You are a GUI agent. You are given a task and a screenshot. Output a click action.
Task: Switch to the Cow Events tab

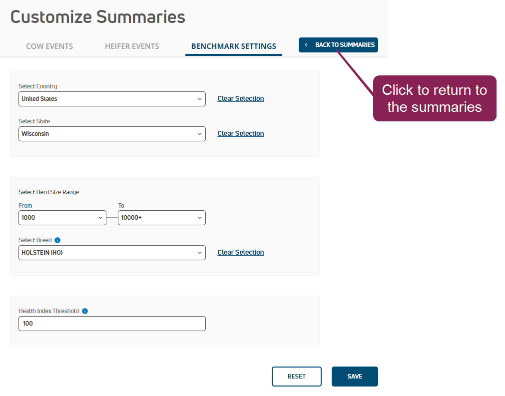[x=49, y=46]
